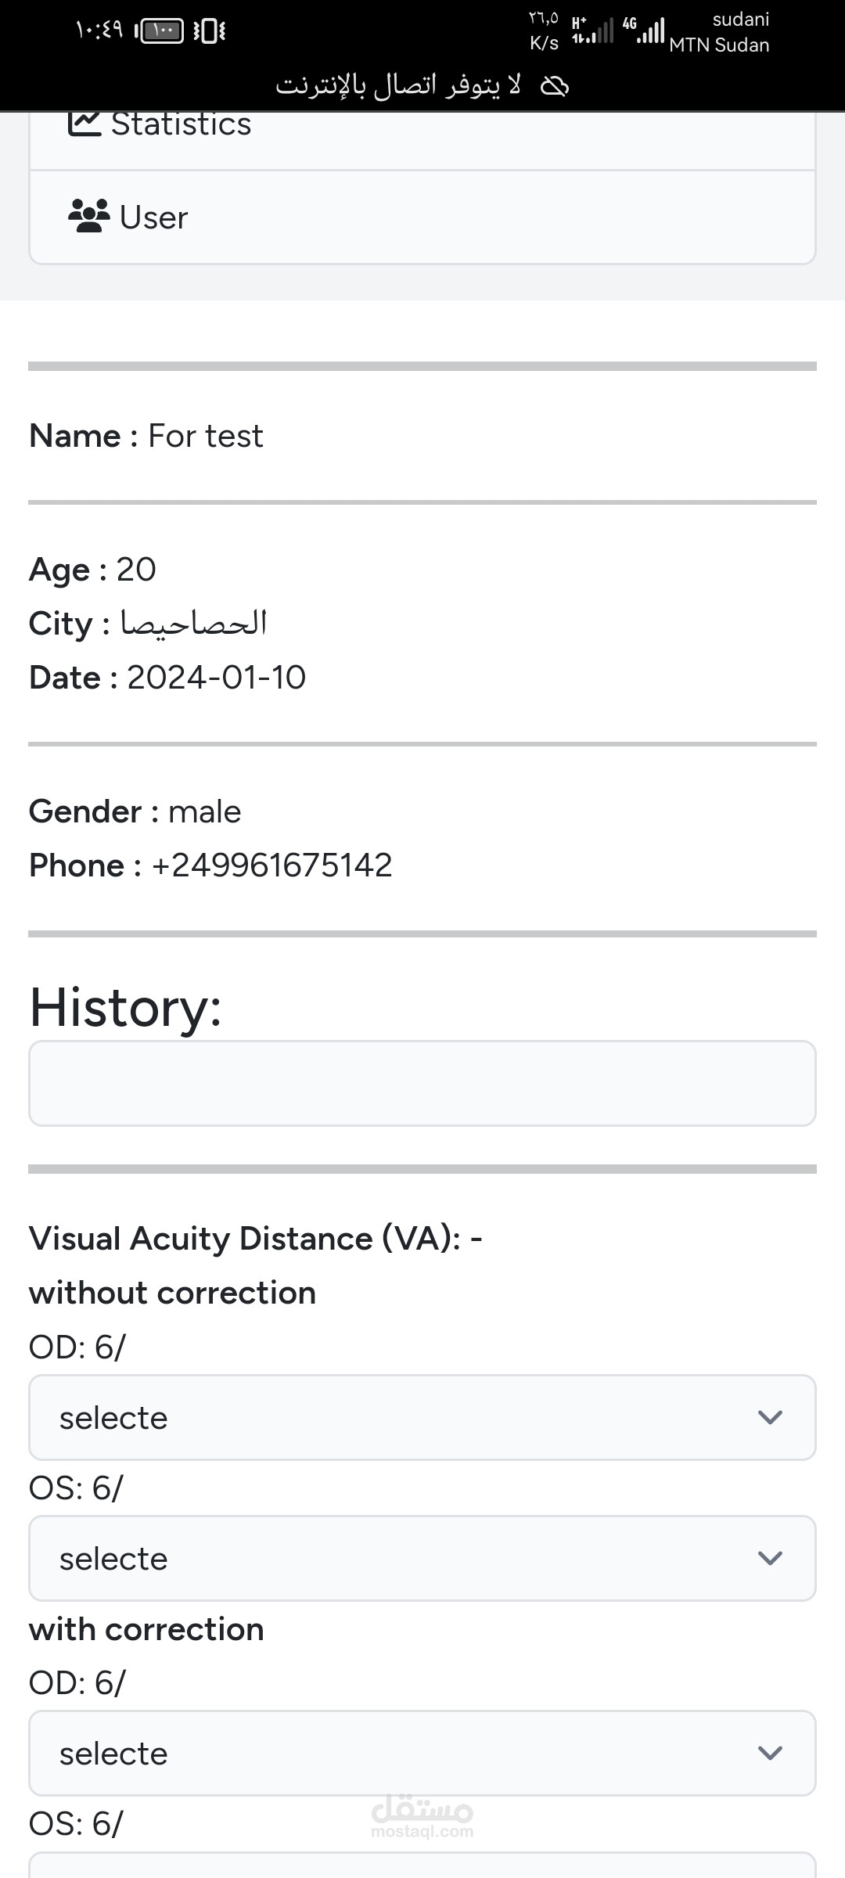Click chevron of with-correction OD selector
The height and width of the screenshot is (1878, 845).
(770, 1753)
